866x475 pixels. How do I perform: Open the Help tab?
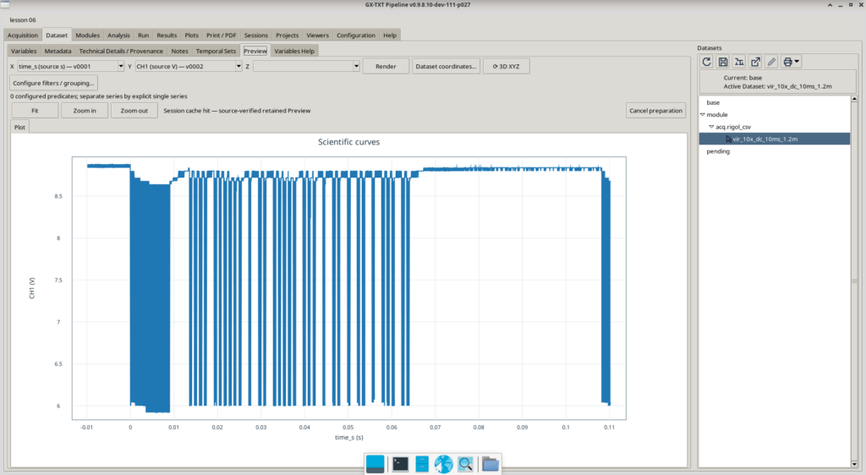click(390, 35)
